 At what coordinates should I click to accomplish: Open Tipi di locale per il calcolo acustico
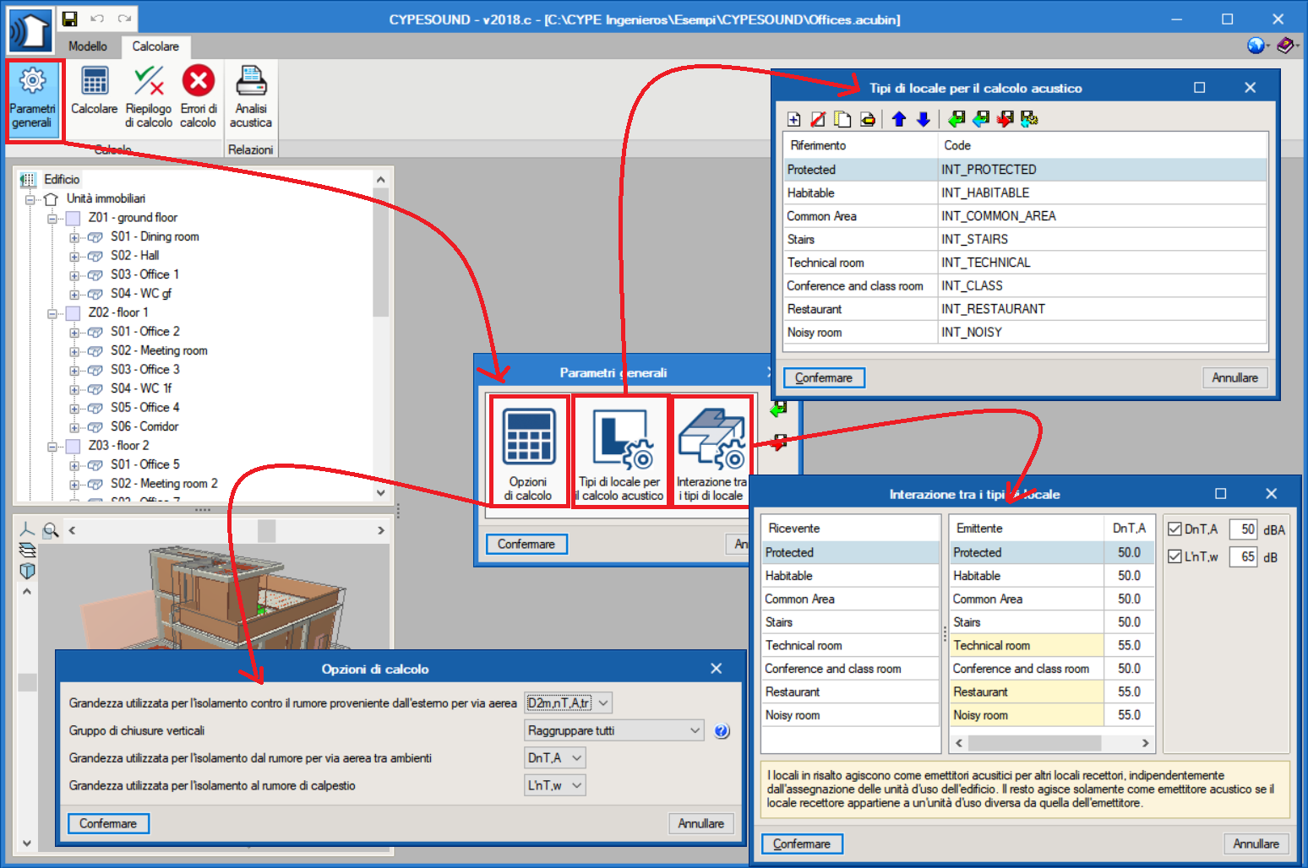[622, 451]
